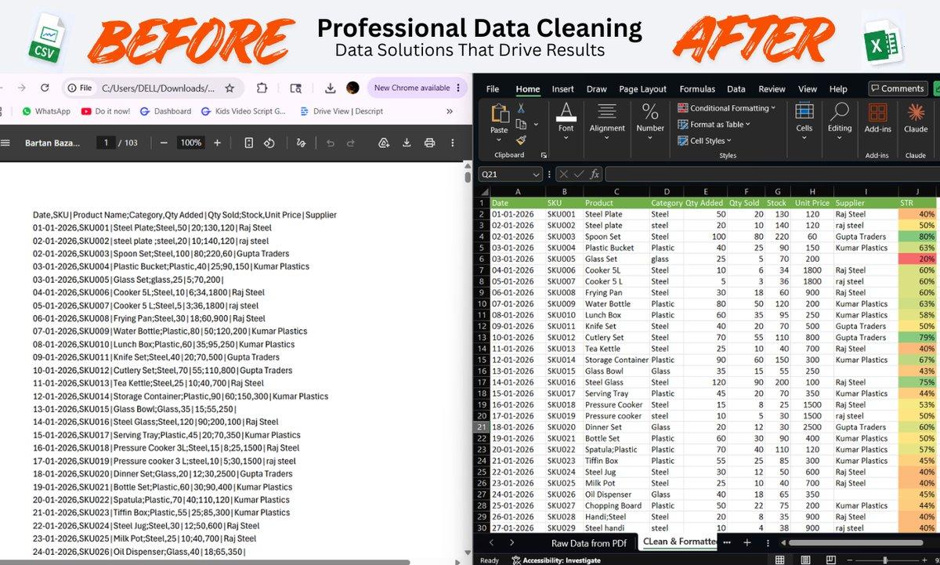Adjust the Excel zoom slider
The image size is (940, 565).
[x=884, y=560]
